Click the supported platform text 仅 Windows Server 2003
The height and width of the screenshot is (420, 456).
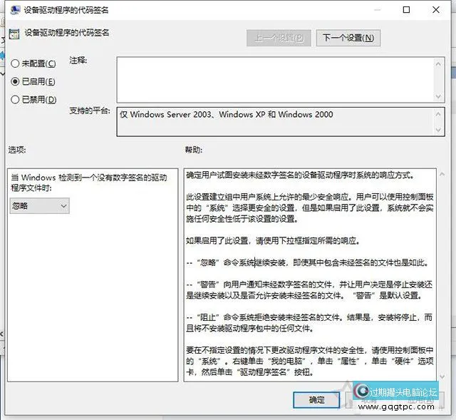tap(165, 114)
